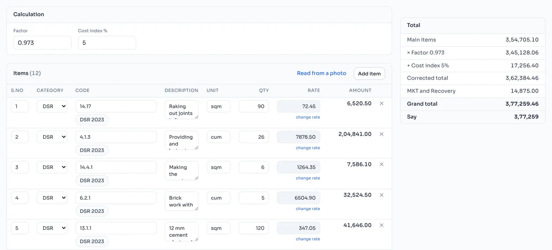Edit unit field for code 6.2.1
This screenshot has width=552, height=250.
[x=218, y=198]
